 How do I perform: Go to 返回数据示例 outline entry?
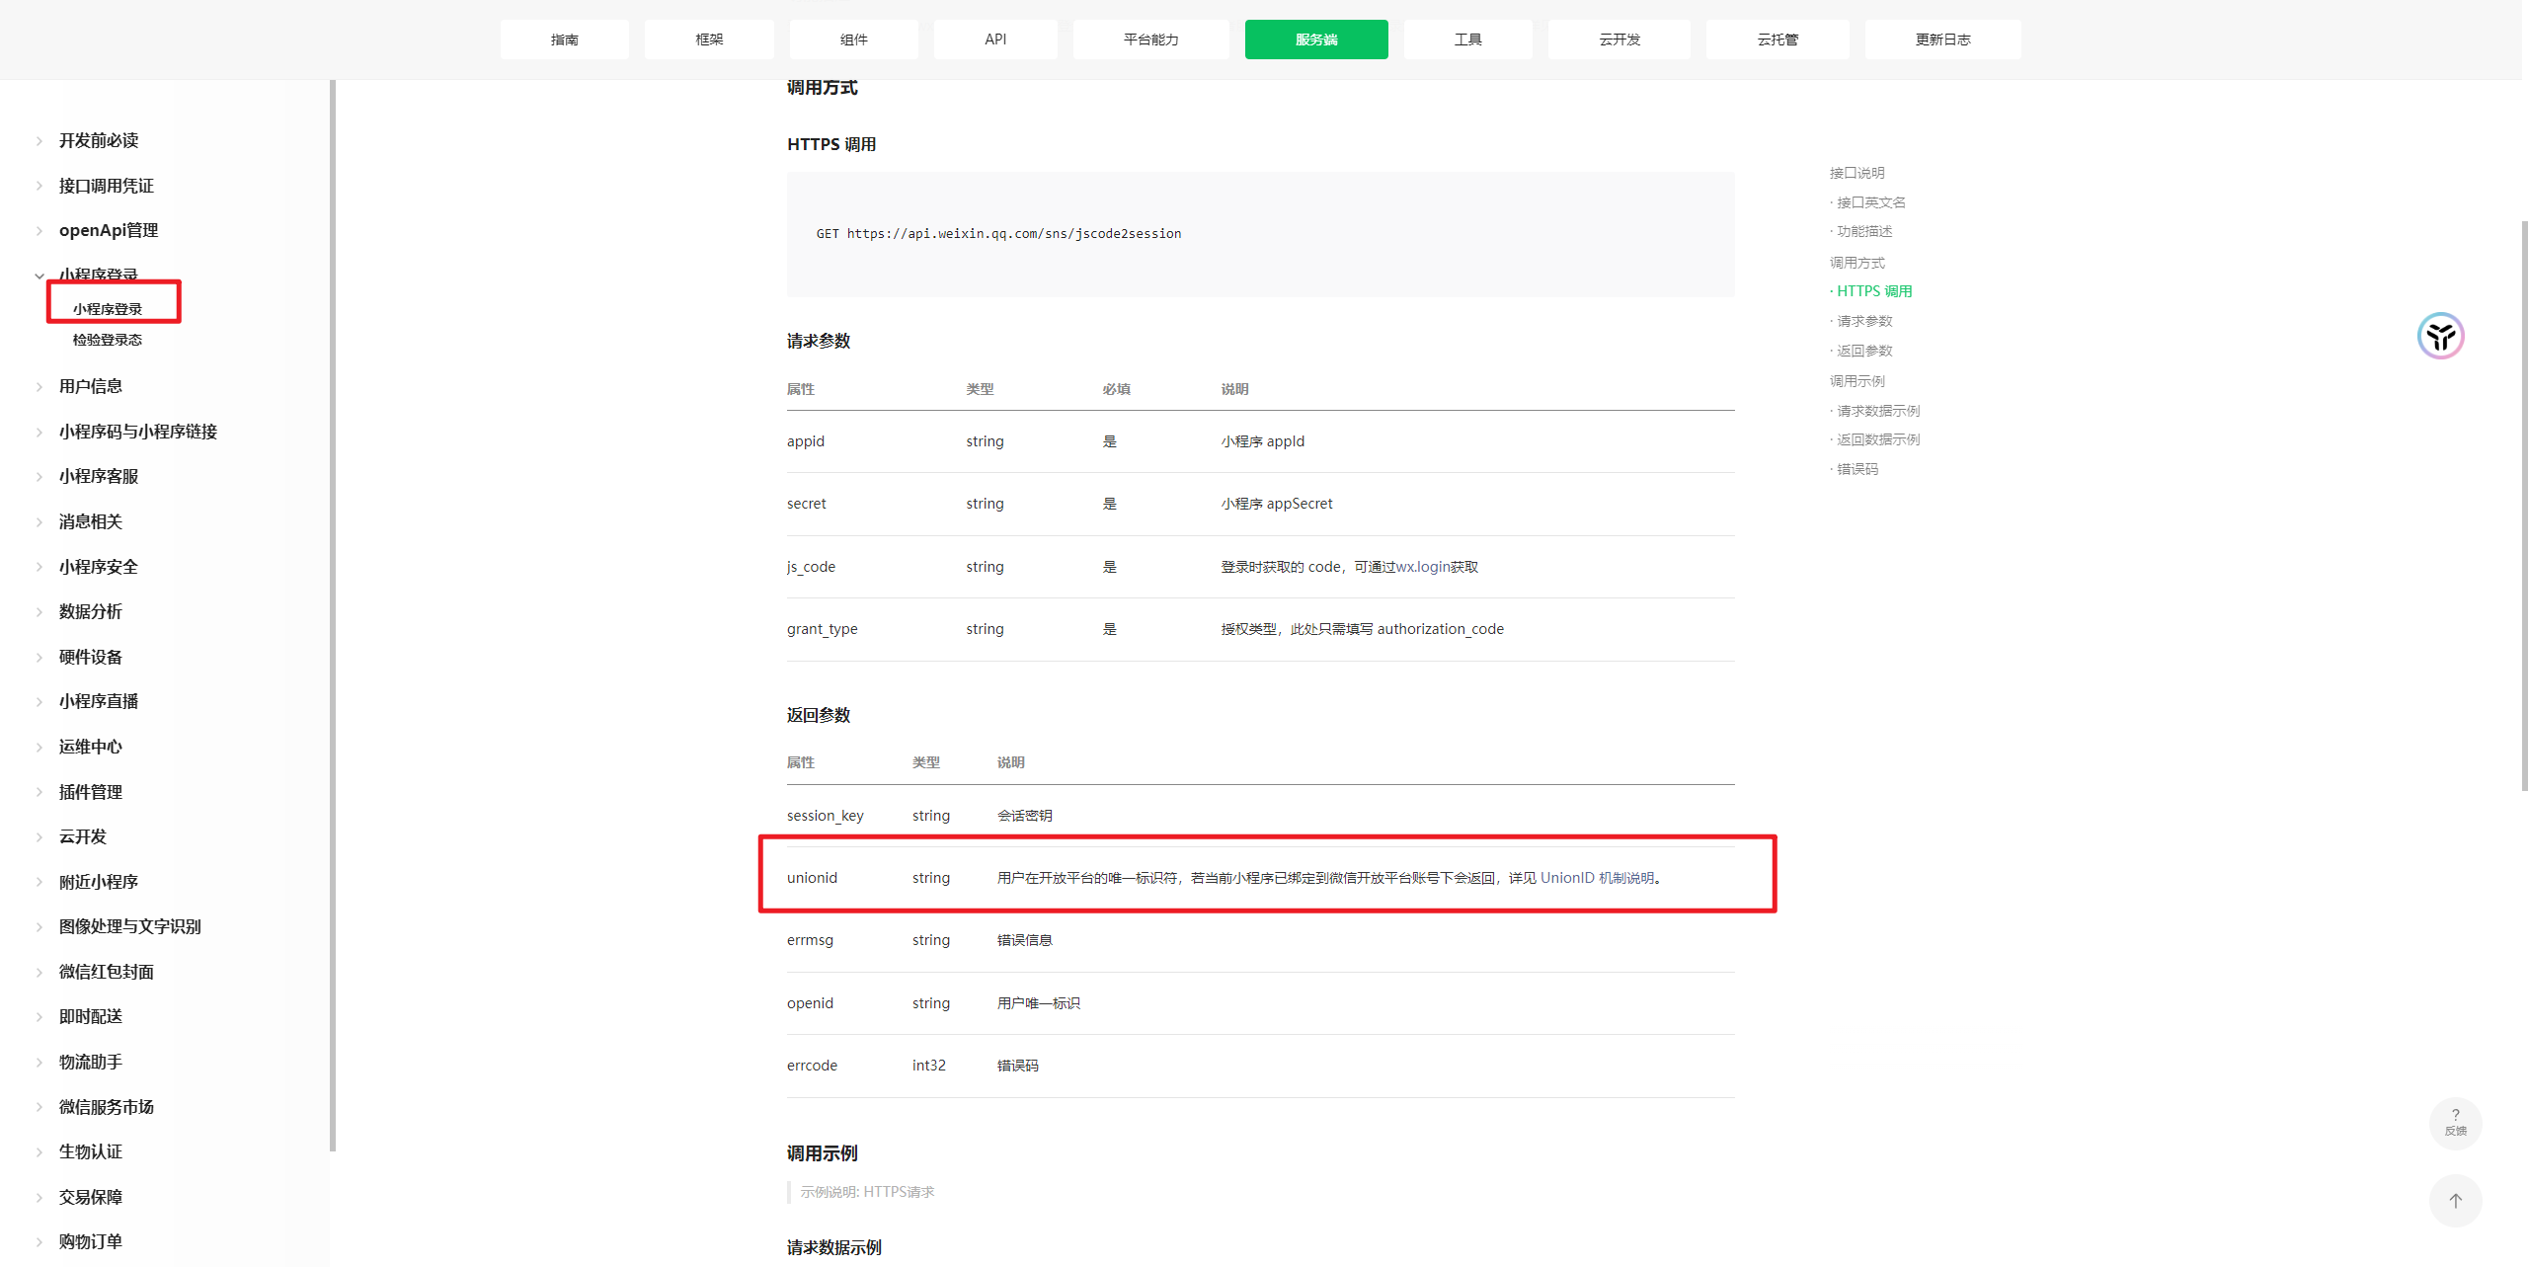pos(1877,439)
